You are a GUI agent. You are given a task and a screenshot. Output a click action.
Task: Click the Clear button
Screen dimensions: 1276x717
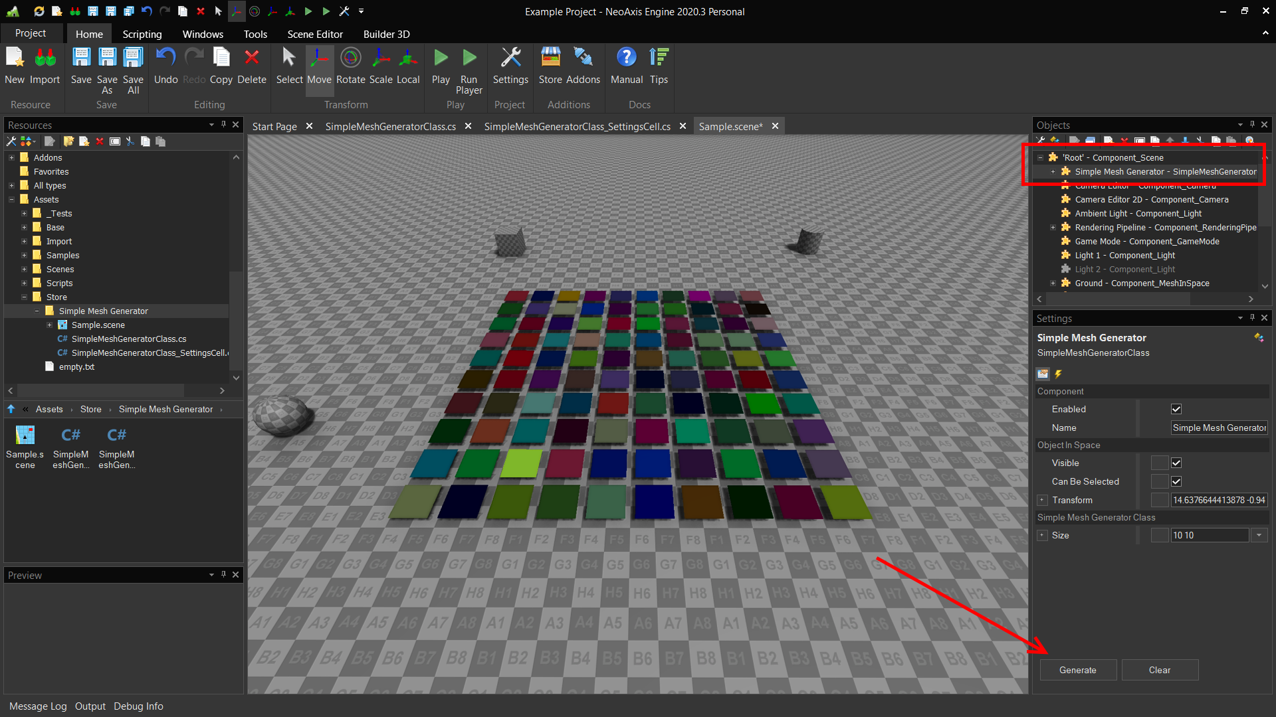pos(1159,670)
